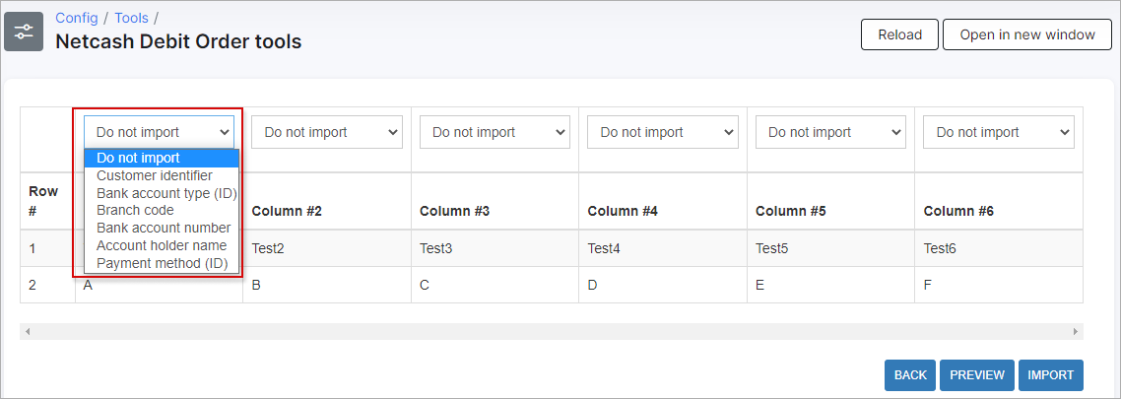1121x399 pixels.
Task: Open the Column #4 import dropdown
Action: point(662,132)
